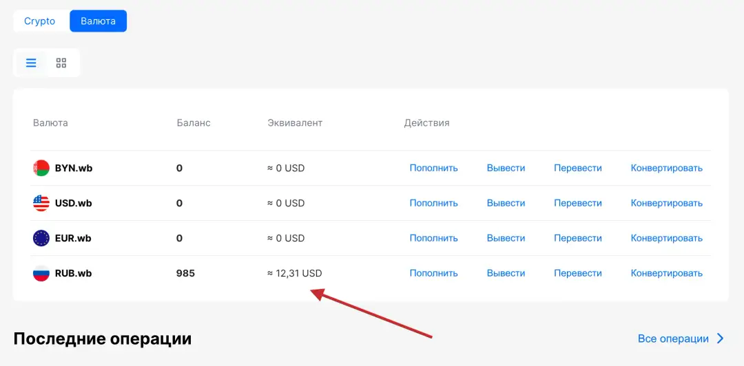Click the US flag icon for USD.wb
This screenshot has width=744, height=366.
tap(41, 203)
